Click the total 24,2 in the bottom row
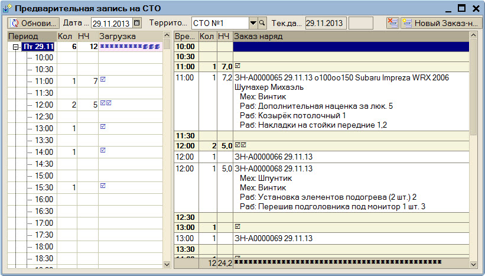Screen dimensions: 485x276 [225, 264]
